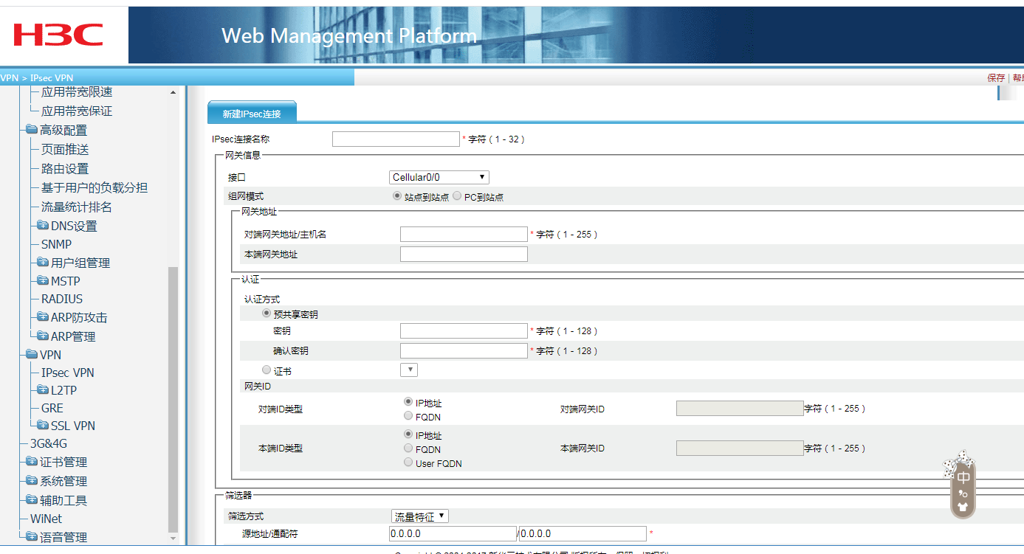Open 页面推送 page
The image size is (1024, 554).
coord(65,149)
